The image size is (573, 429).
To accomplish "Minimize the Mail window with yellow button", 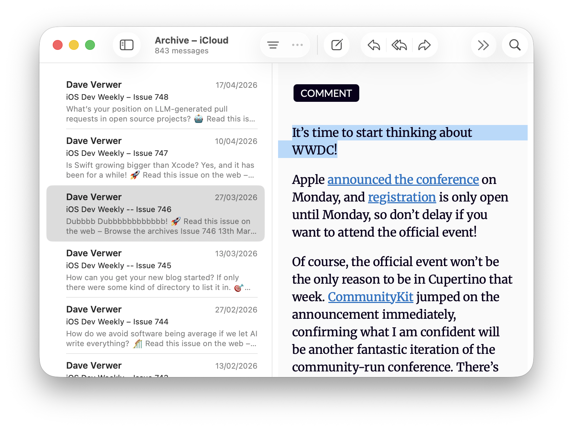I will point(74,45).
